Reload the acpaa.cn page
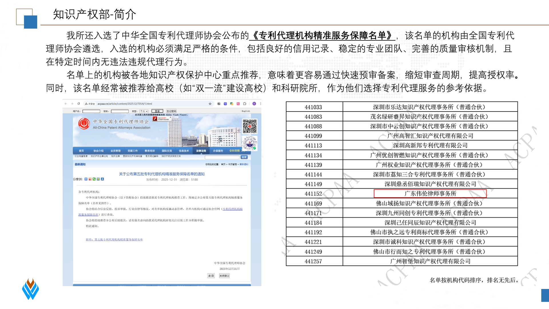The width and height of the screenshot is (549, 309). click(x=79, y=104)
